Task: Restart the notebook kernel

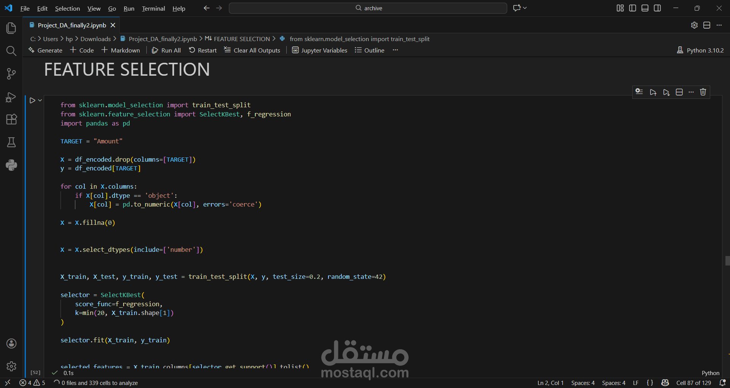Action: tap(203, 50)
